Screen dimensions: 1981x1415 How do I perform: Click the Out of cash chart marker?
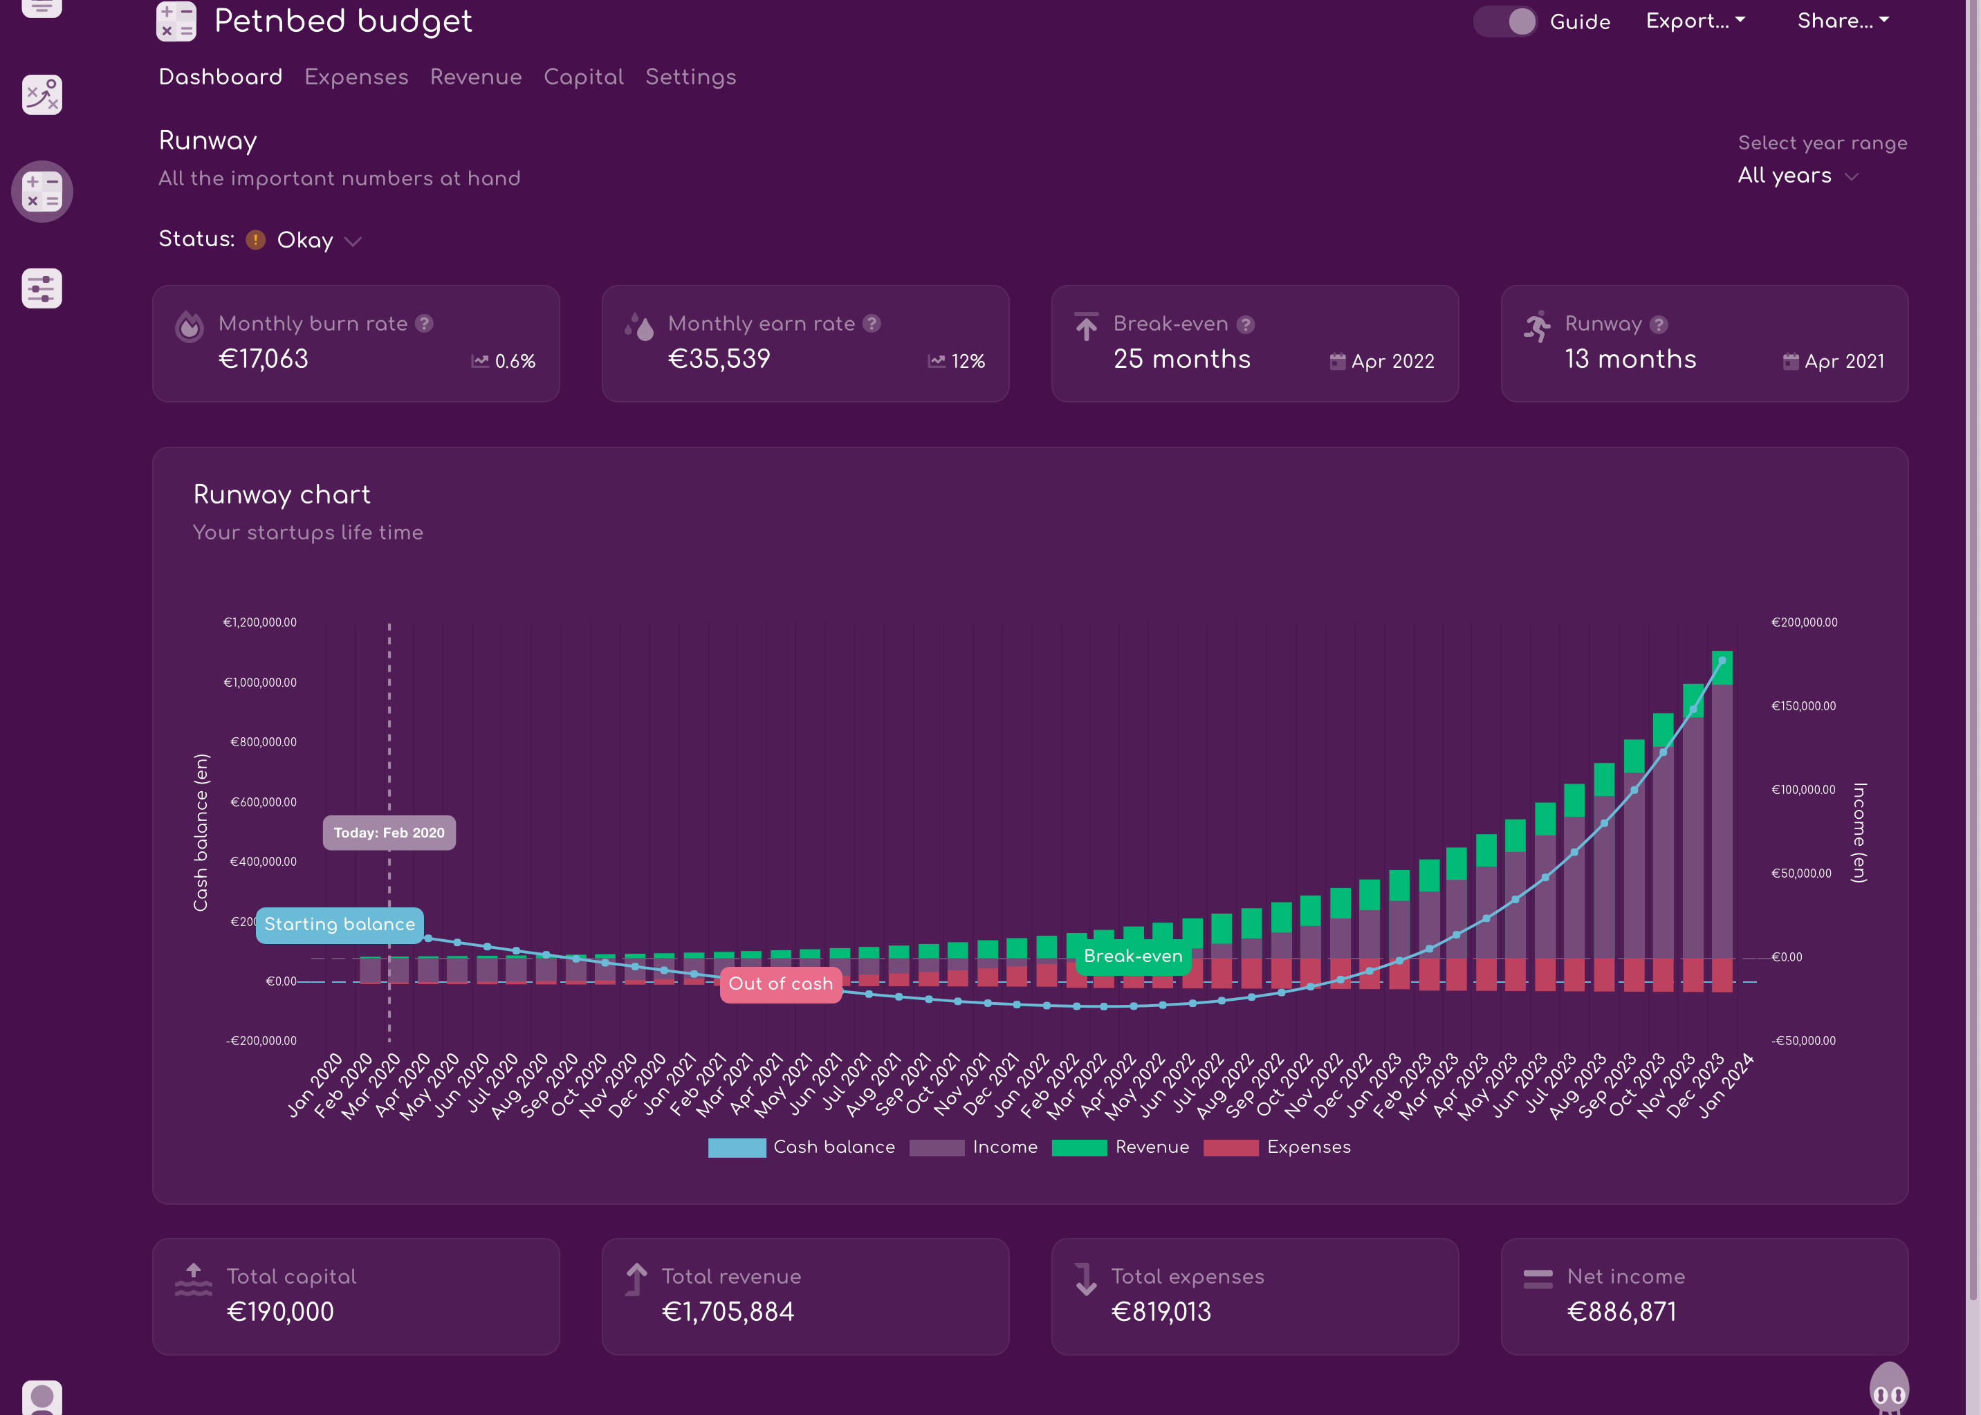click(x=780, y=983)
